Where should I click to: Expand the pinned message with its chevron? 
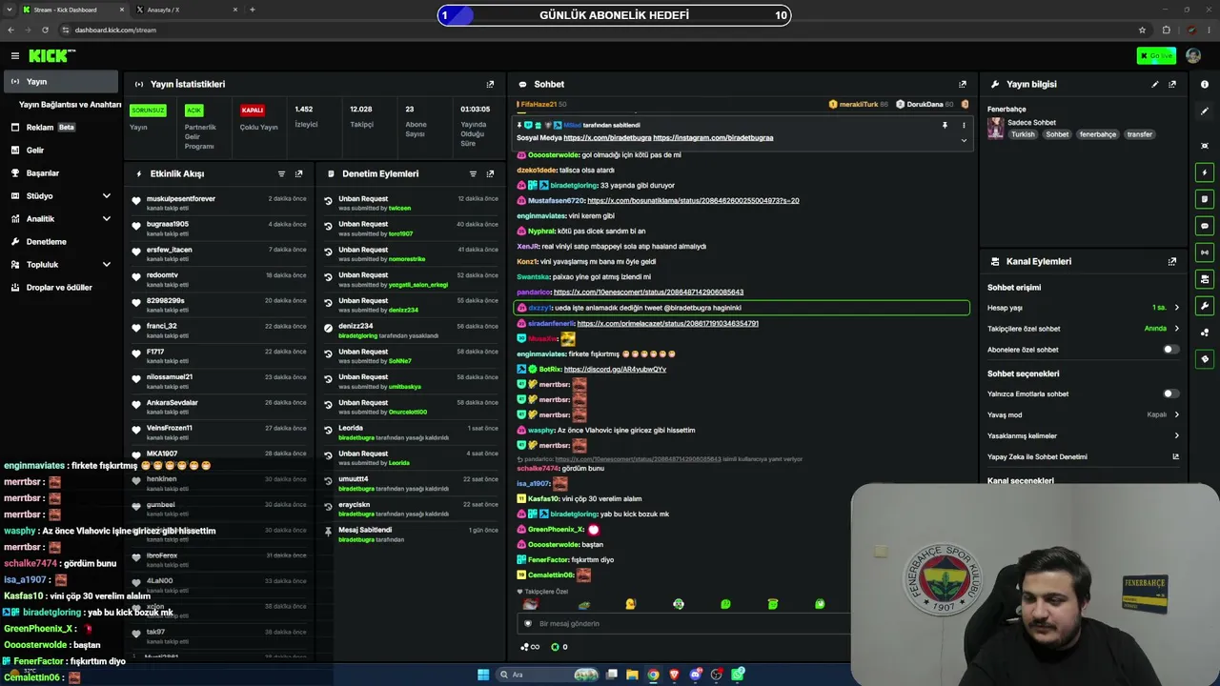[x=964, y=140]
